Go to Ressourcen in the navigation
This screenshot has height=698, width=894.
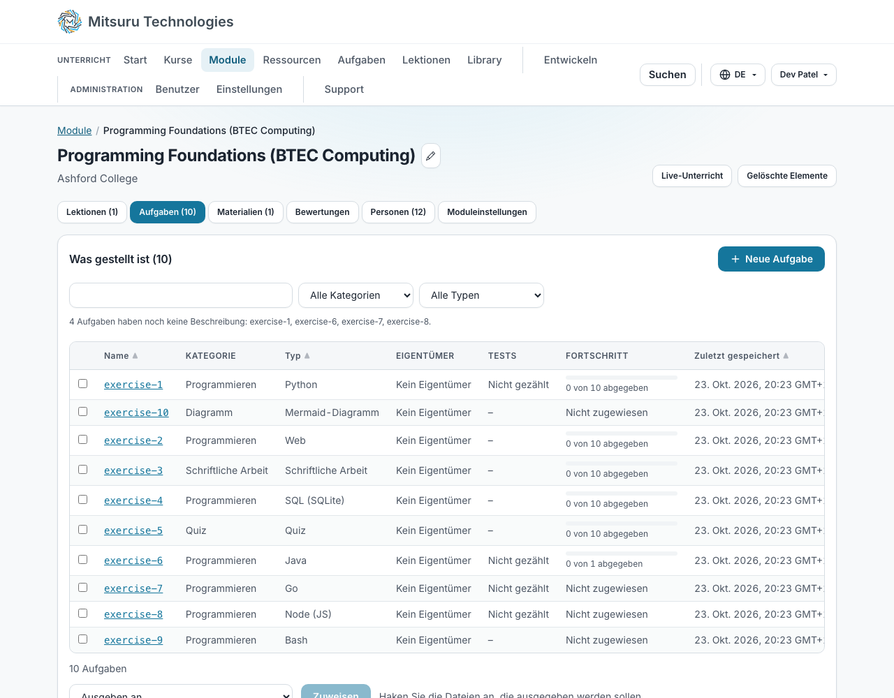pyautogui.click(x=292, y=60)
